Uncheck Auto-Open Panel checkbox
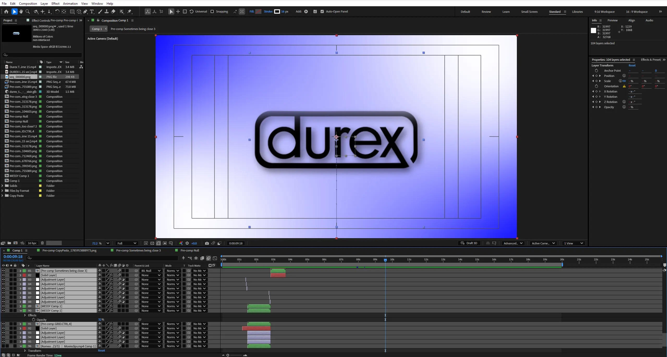667x357 pixels. [322, 11]
